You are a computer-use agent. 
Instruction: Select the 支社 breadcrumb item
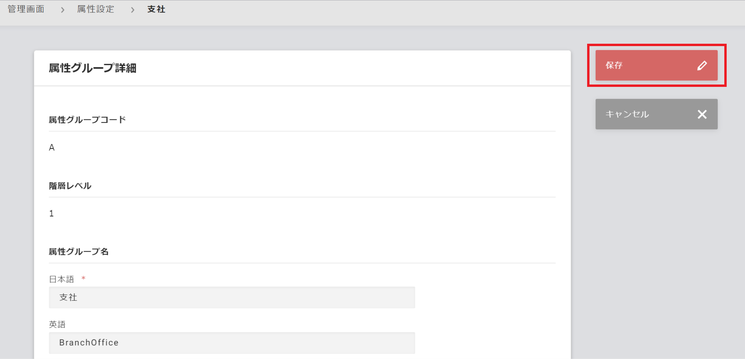click(156, 9)
